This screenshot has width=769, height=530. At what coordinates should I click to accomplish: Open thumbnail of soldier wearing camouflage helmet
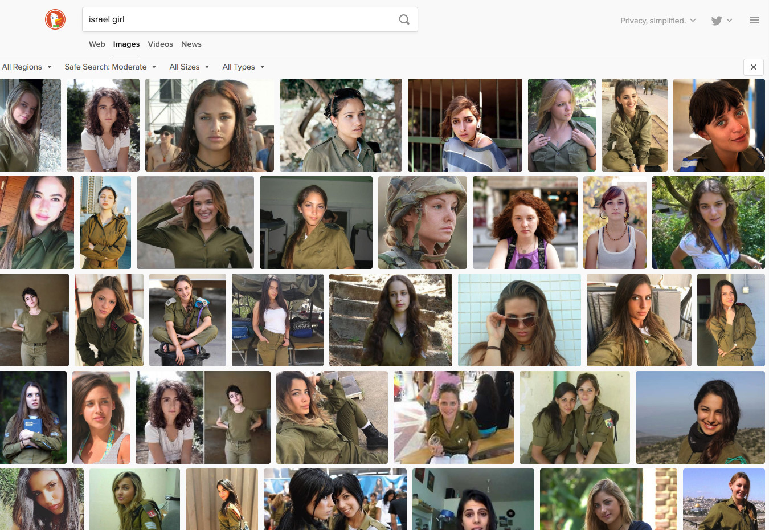tap(422, 222)
